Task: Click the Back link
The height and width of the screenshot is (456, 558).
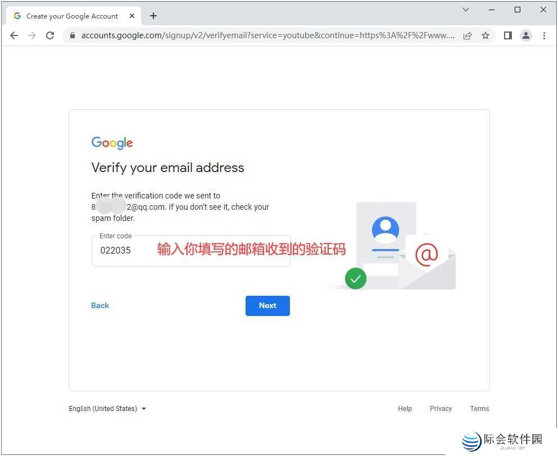Action: pyautogui.click(x=100, y=305)
